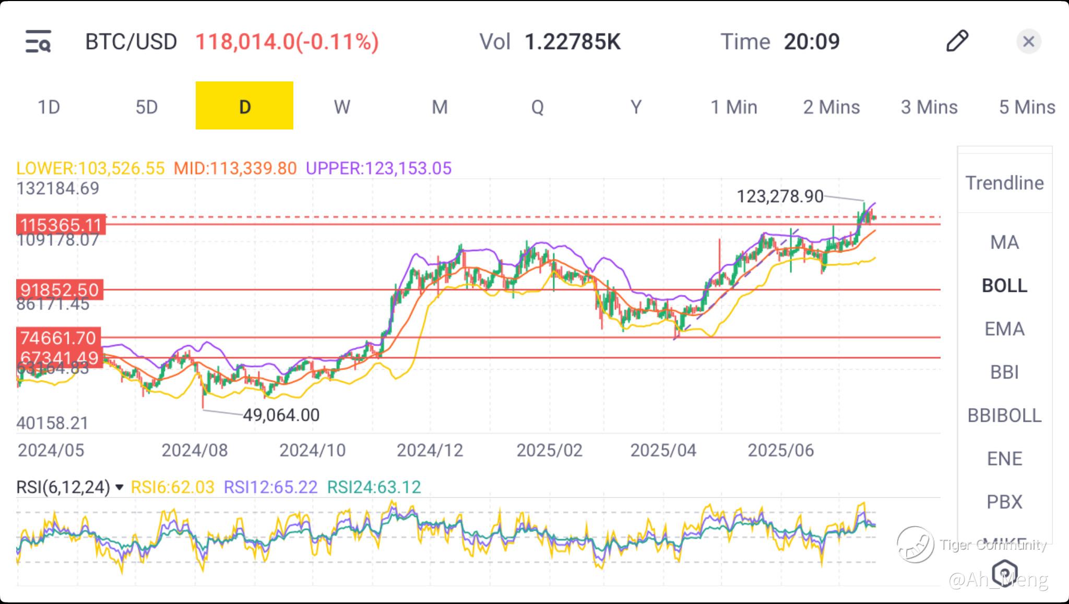1069x604 pixels.
Task: Open the symbol search list icon
Action: (x=38, y=41)
